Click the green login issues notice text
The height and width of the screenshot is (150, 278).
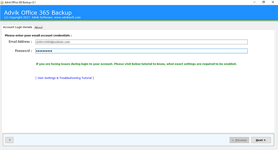pyautogui.click(x=136, y=64)
